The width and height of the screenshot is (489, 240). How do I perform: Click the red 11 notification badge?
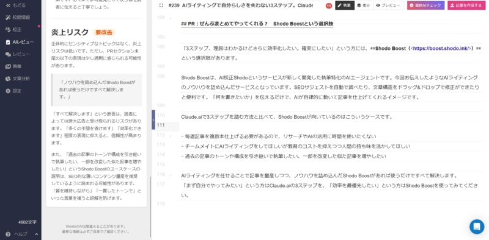[329, 5]
